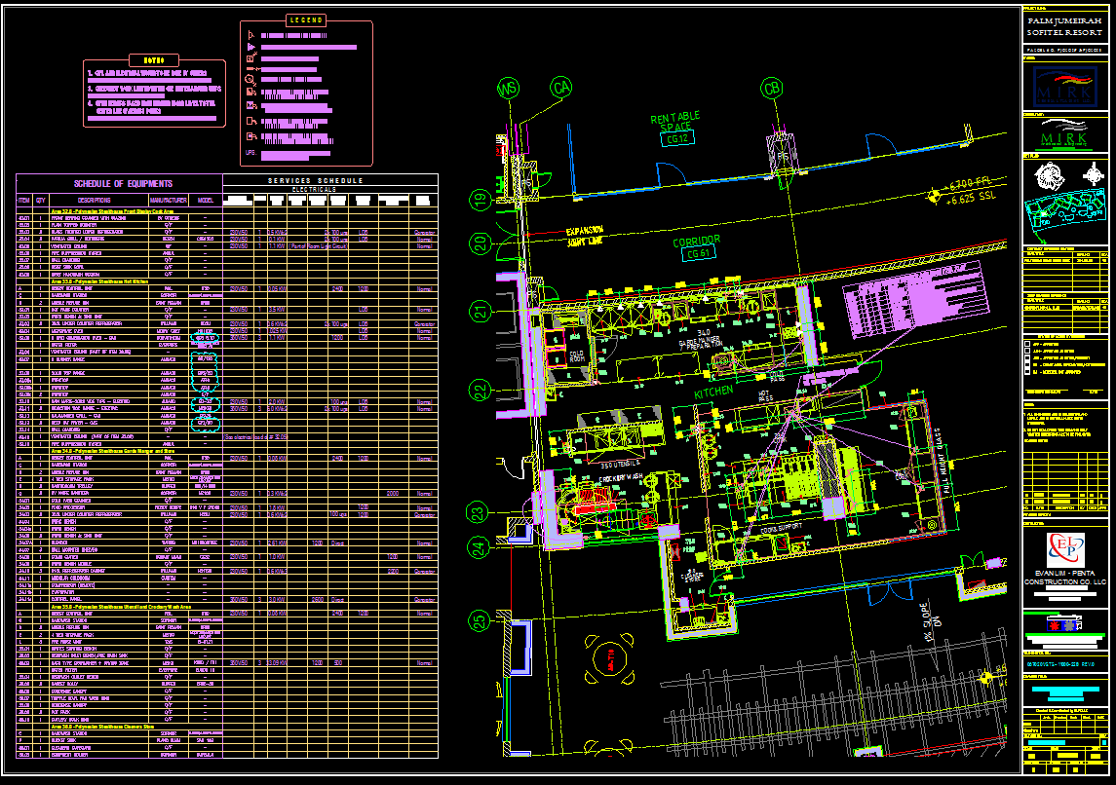Viewport: 1116px width, 785px height.
Task: Select the CA column grid bubble
Action: (560, 89)
